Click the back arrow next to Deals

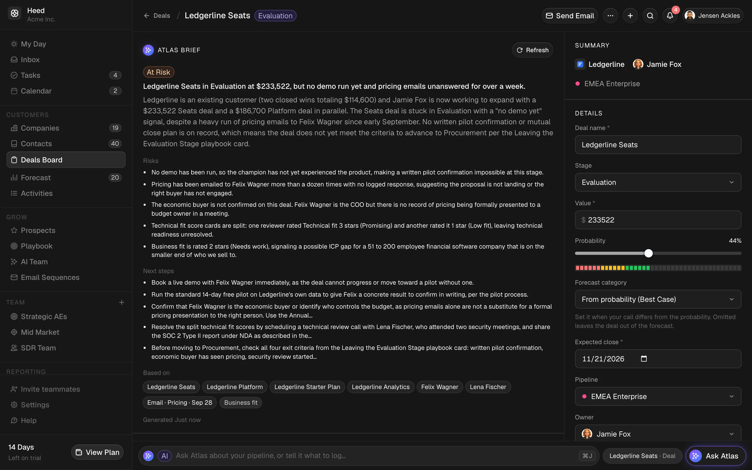pyautogui.click(x=147, y=16)
